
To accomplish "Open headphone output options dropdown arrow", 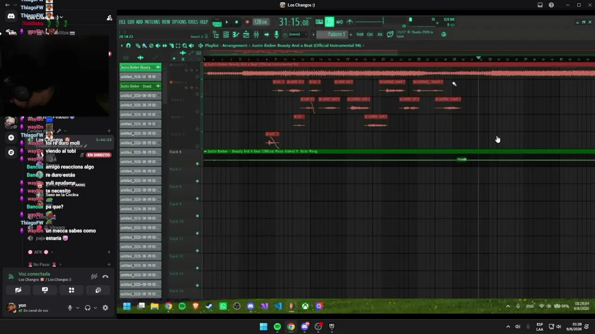I will pos(95,308).
